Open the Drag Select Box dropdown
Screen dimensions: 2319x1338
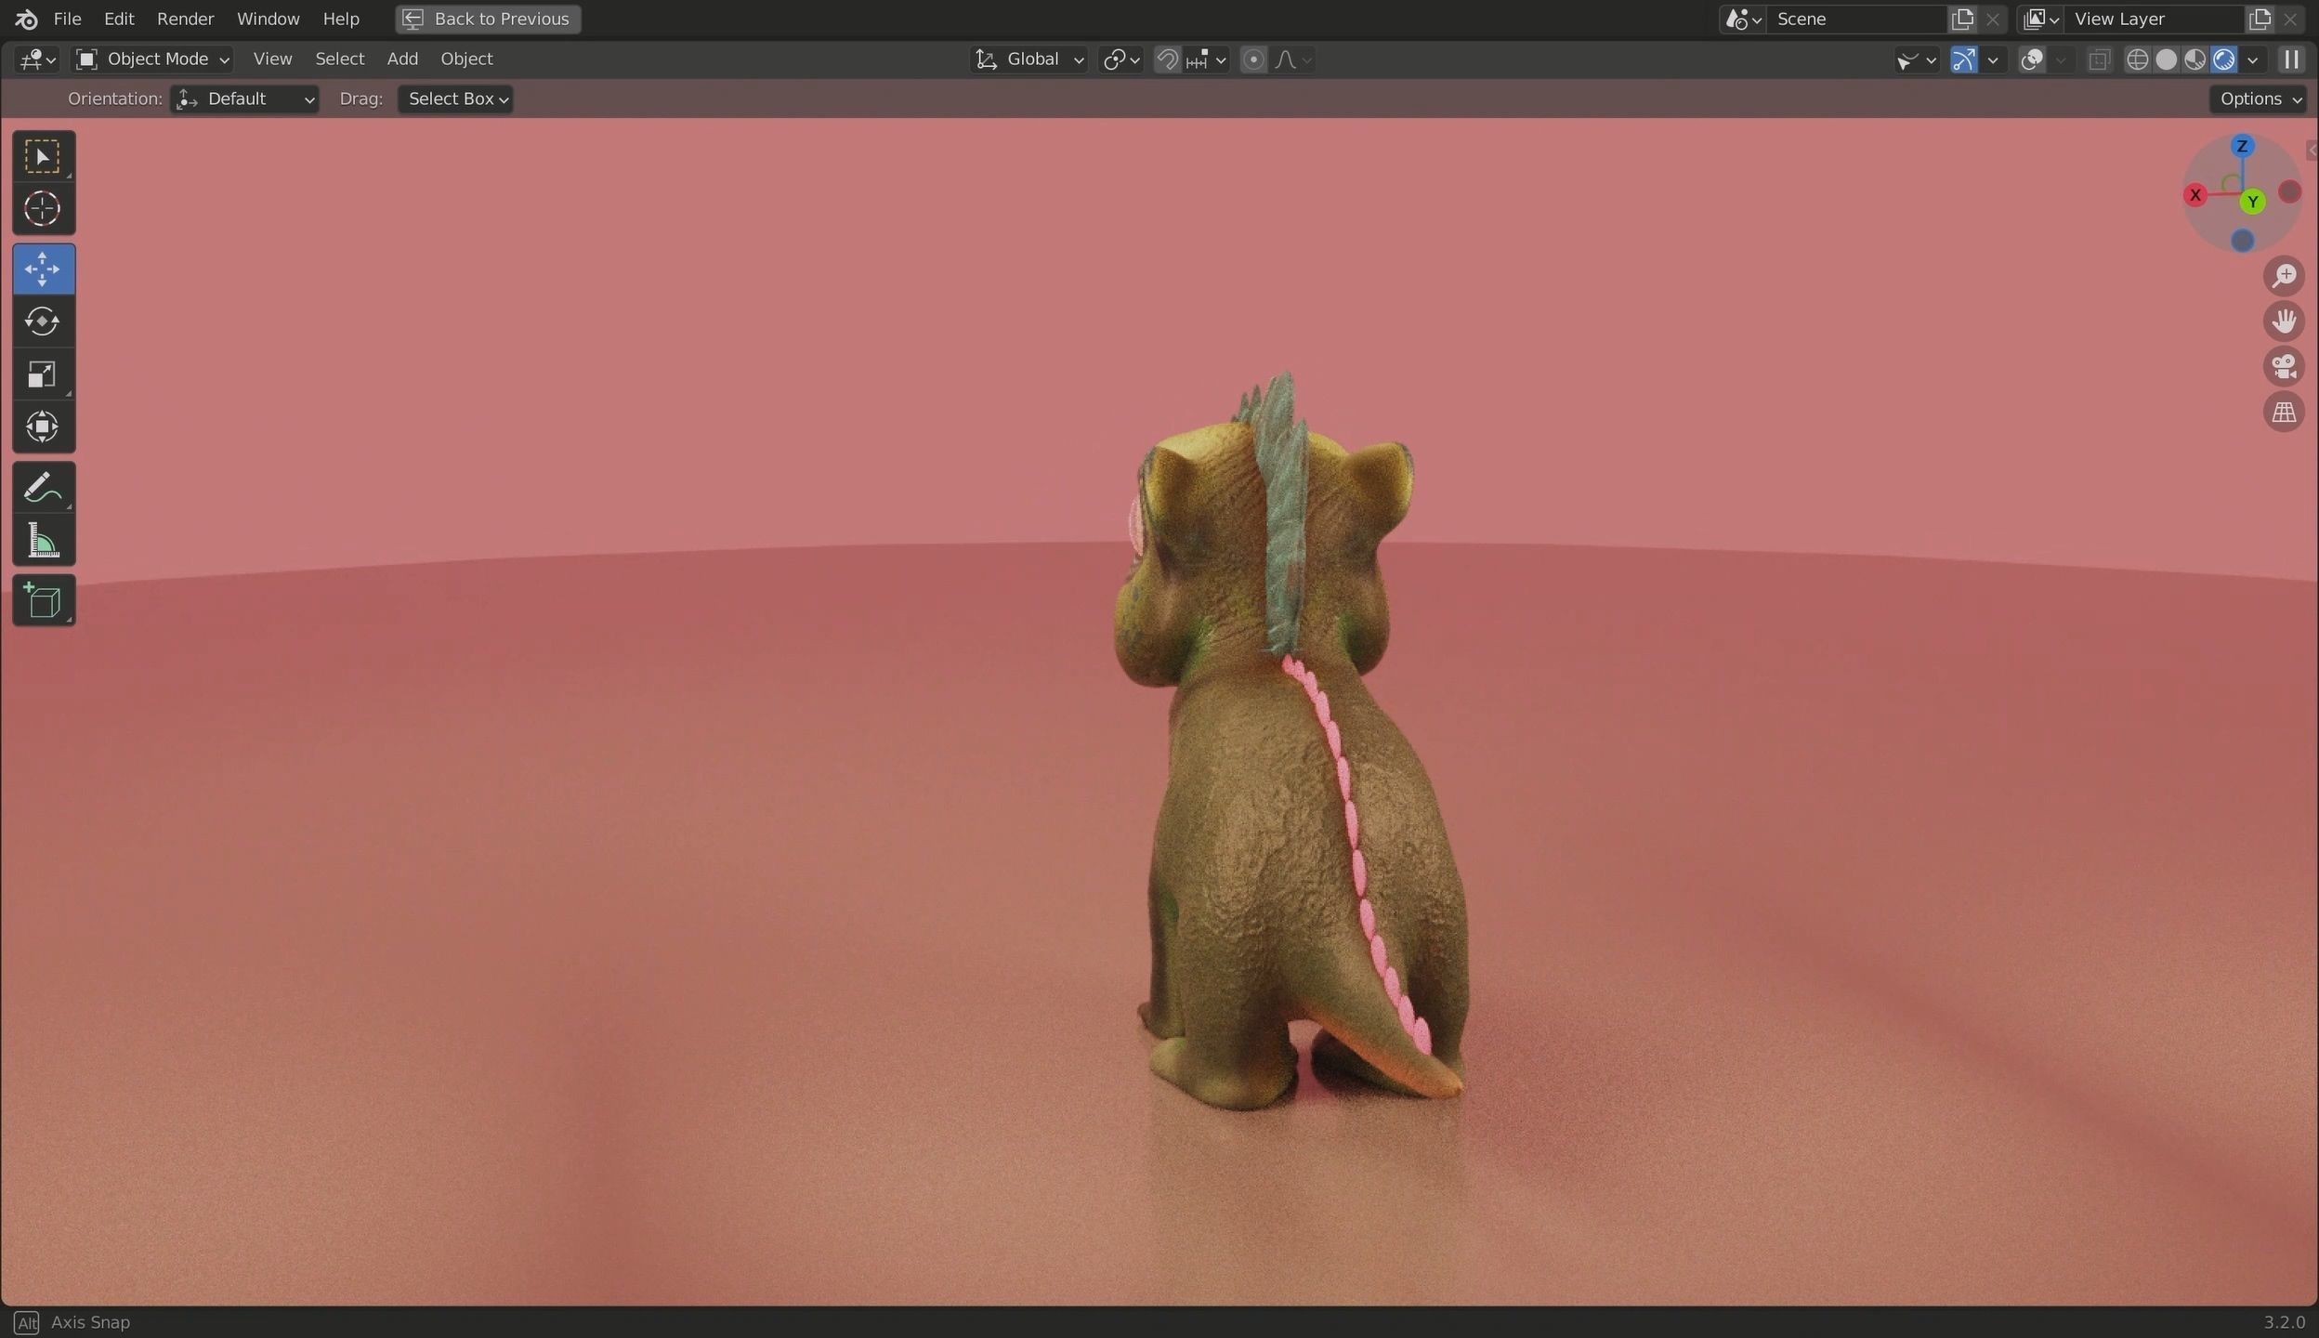coord(455,98)
